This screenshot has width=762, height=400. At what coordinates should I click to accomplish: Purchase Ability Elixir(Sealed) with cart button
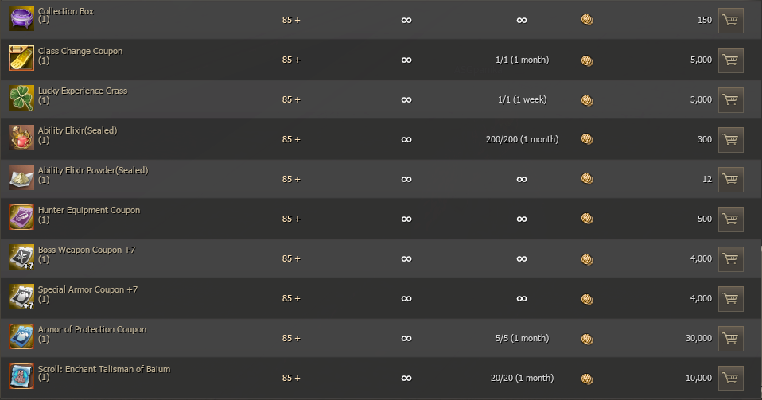730,139
